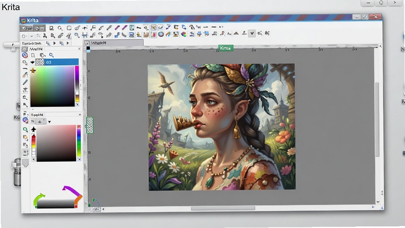Select the rectangle outline tool in top toolbar
The width and height of the screenshot is (405, 228).
point(69,28)
